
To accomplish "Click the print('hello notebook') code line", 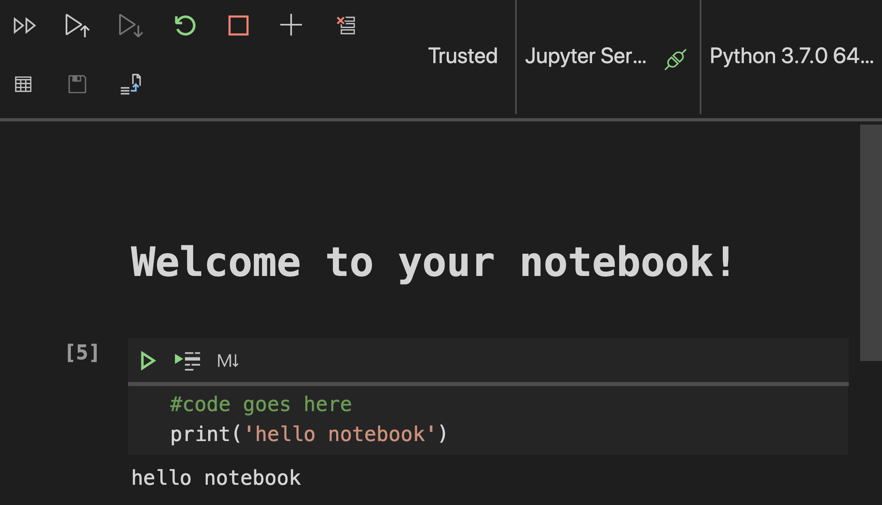I will [x=308, y=434].
